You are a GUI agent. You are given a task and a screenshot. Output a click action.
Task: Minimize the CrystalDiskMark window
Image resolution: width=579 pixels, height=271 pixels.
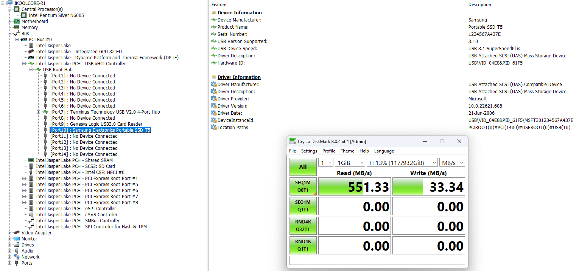pos(424,141)
